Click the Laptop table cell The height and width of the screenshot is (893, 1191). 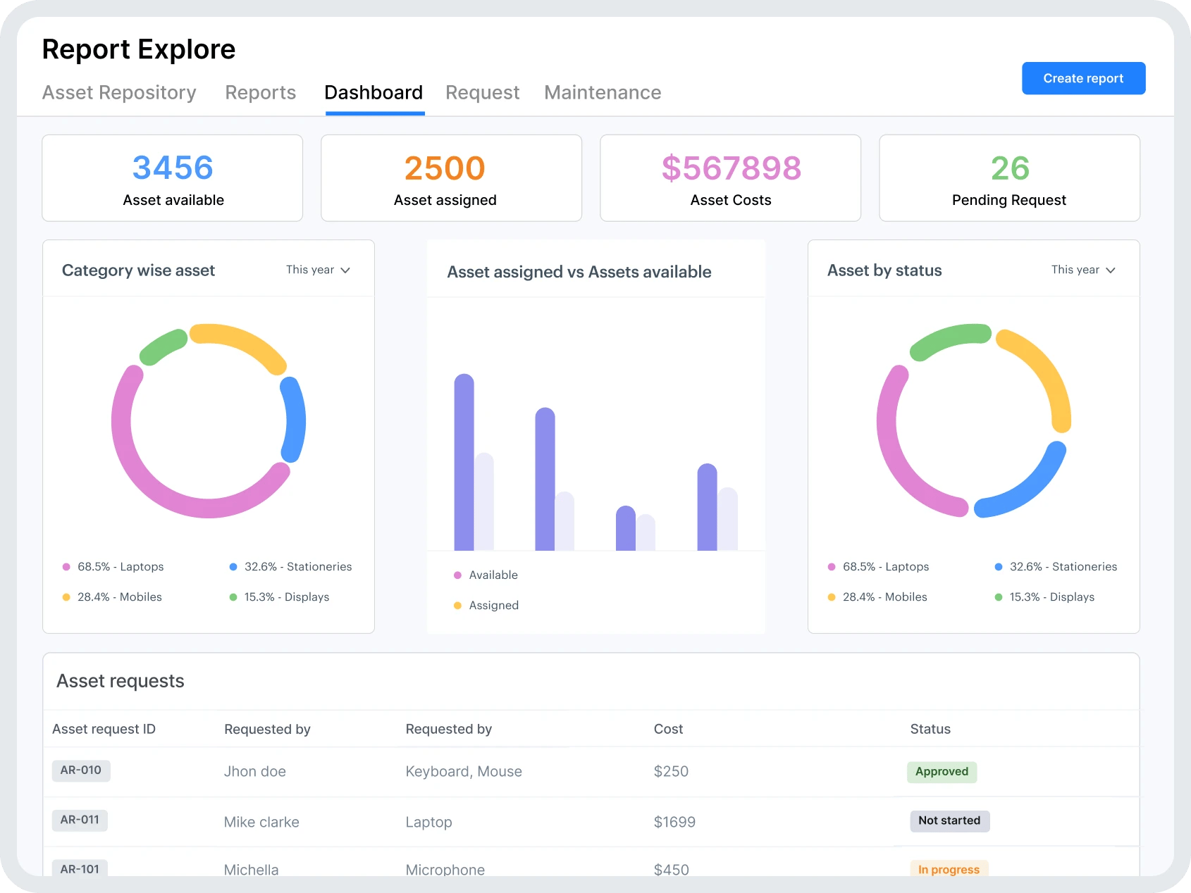[x=428, y=823]
